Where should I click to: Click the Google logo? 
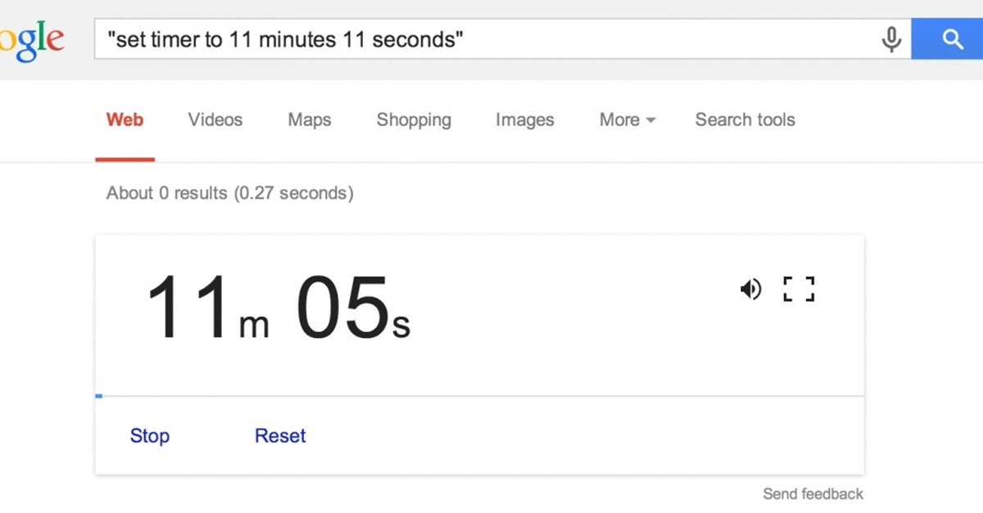coord(31,39)
